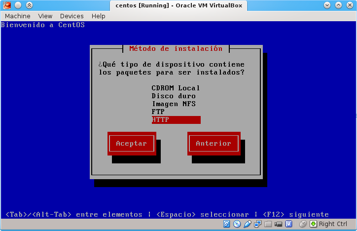Click the round dot (sticky) button beside the title bar icon
This screenshot has height=231, width=357.
click(x=18, y=5)
